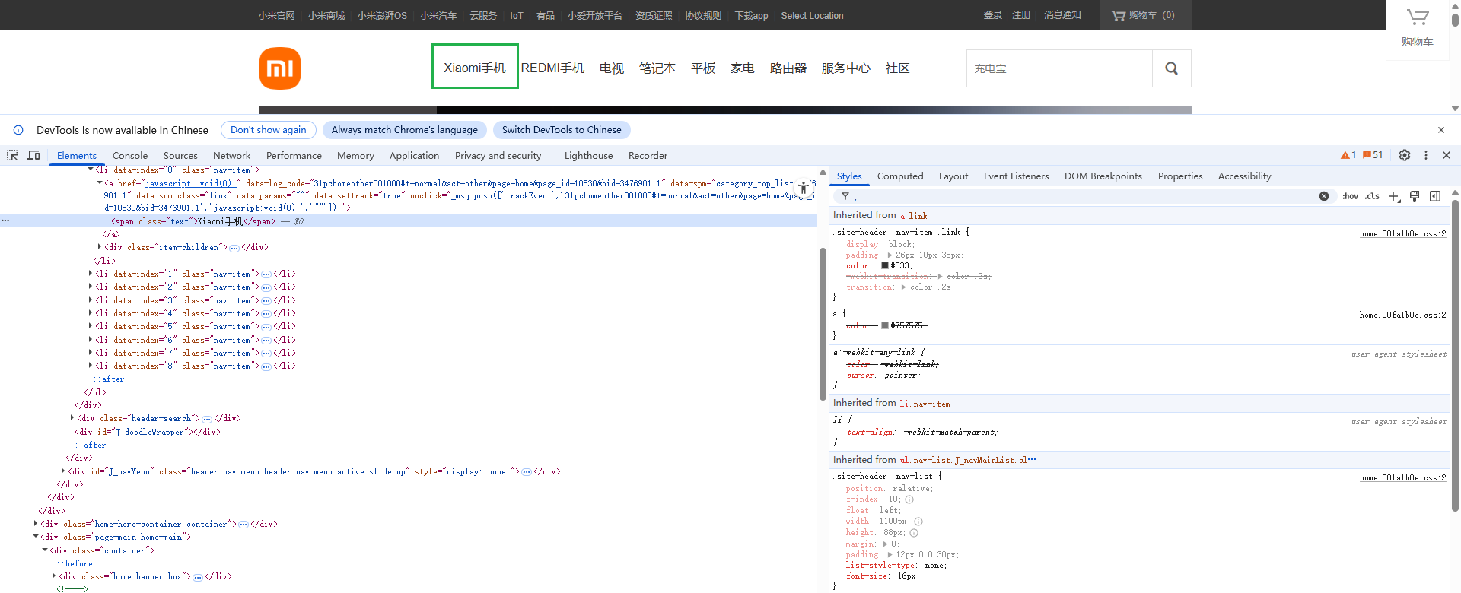Image resolution: width=1461 pixels, height=593 pixels.
Task: Click the Elements panel vertical scrollbar
Action: (823, 324)
